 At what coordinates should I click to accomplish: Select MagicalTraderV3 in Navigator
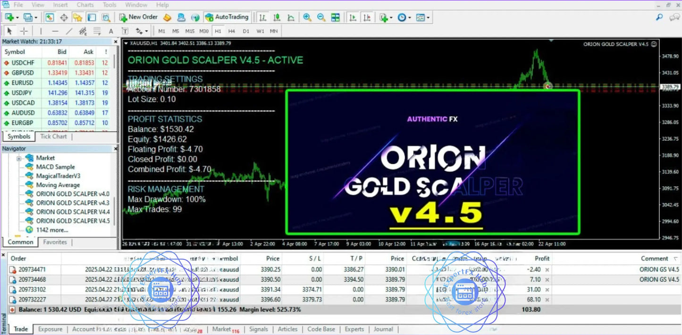[59, 176]
